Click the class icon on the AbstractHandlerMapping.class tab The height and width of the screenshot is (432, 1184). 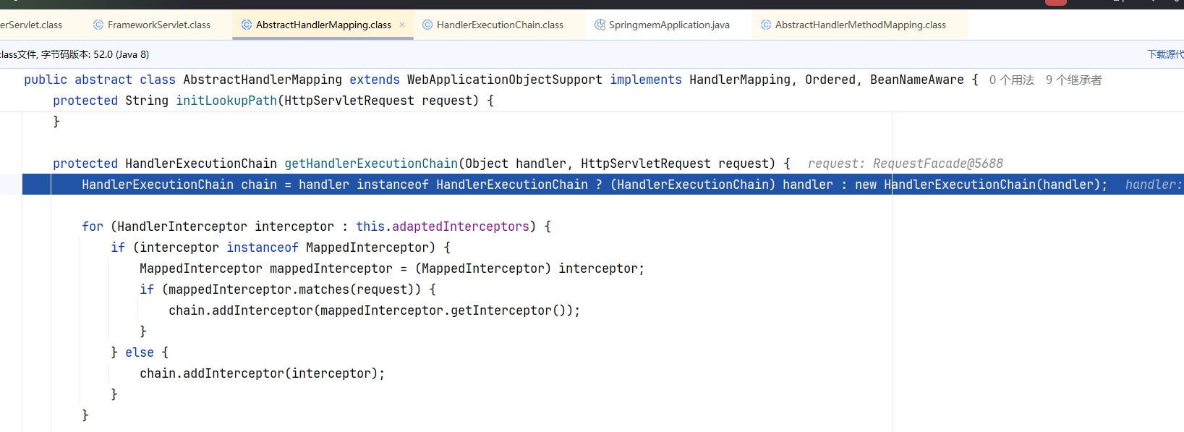tap(247, 25)
